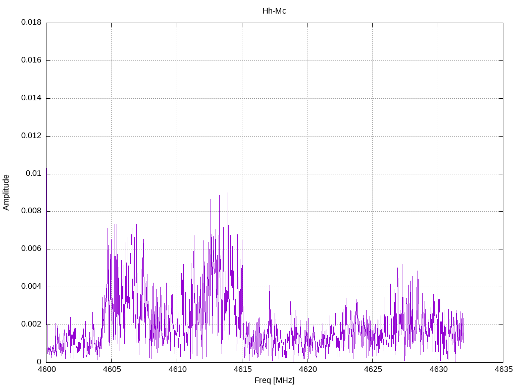Click the chart title Hh-Mc
Screen dimensions: 517x387
274,11
